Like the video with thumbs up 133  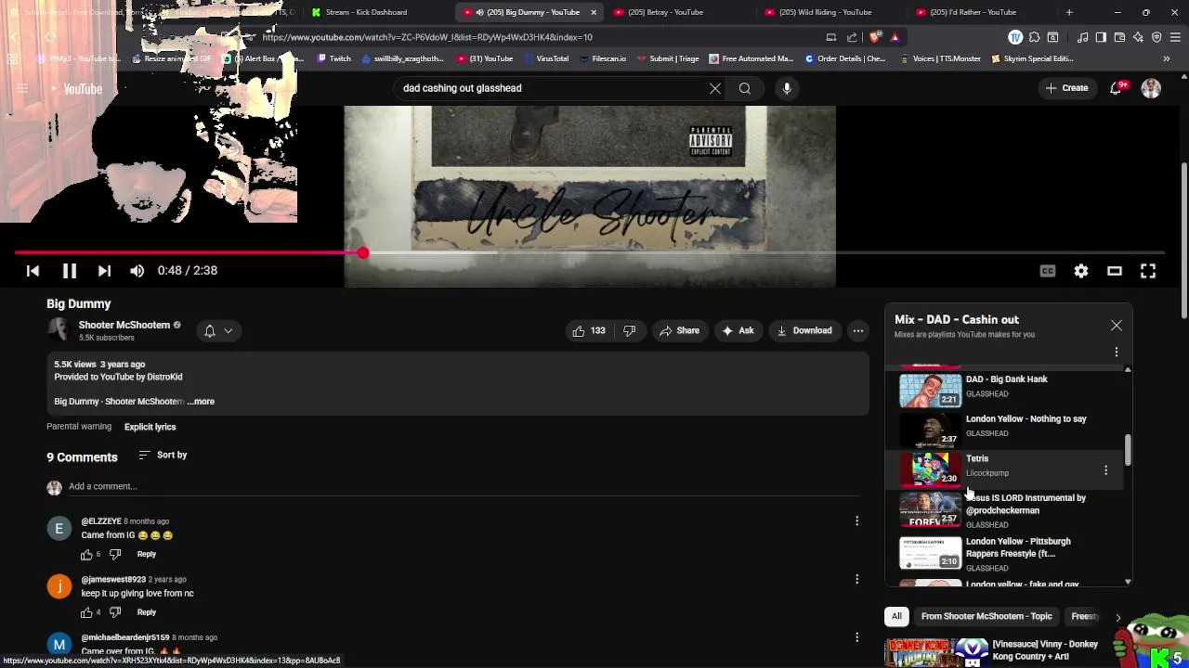coord(589,330)
